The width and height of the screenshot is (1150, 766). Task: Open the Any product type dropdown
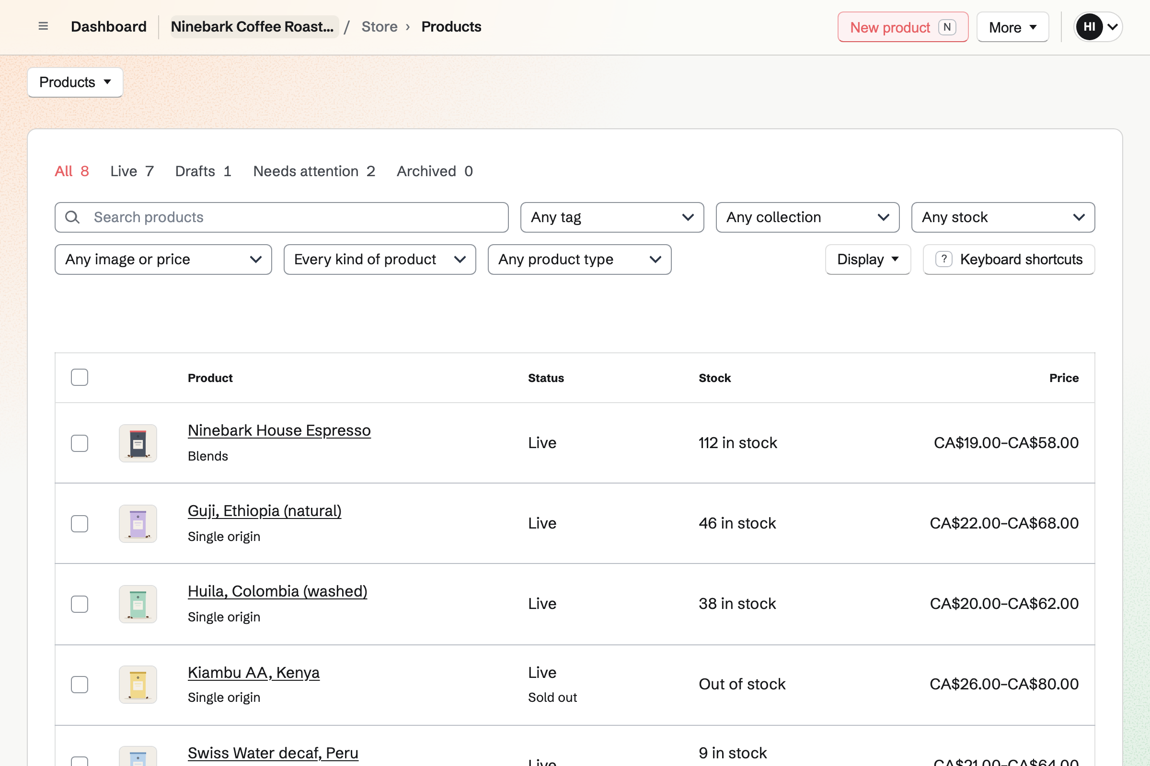click(580, 259)
